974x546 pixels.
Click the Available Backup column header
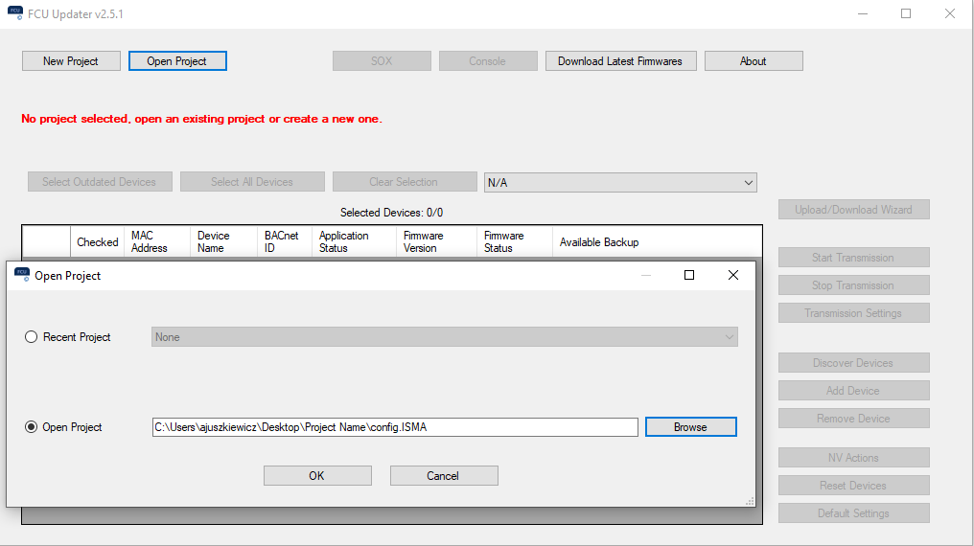[x=599, y=242]
